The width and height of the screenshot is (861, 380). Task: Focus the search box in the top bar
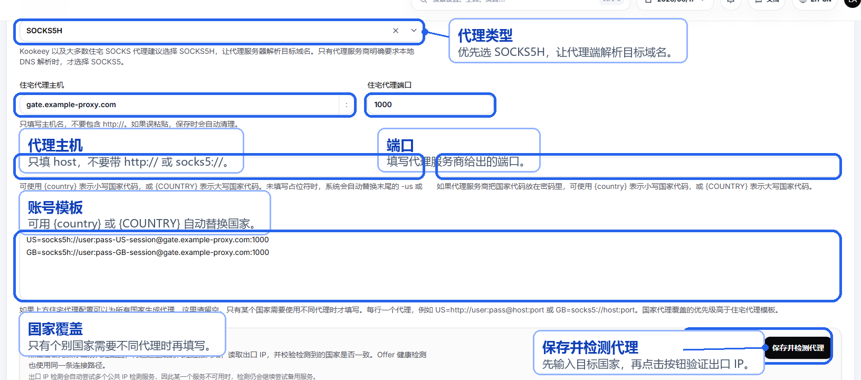coord(521,3)
